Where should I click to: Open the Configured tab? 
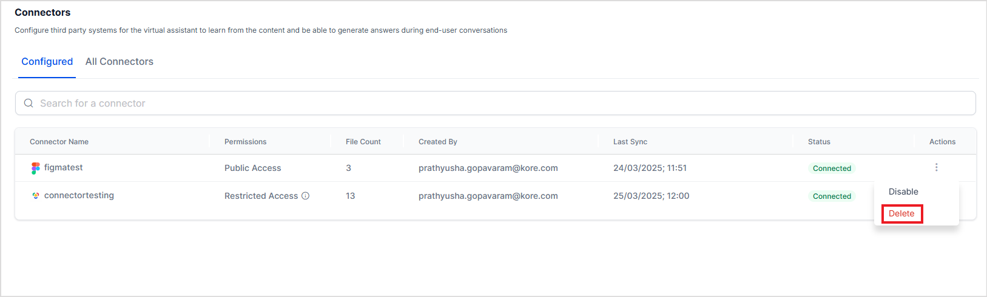click(47, 62)
